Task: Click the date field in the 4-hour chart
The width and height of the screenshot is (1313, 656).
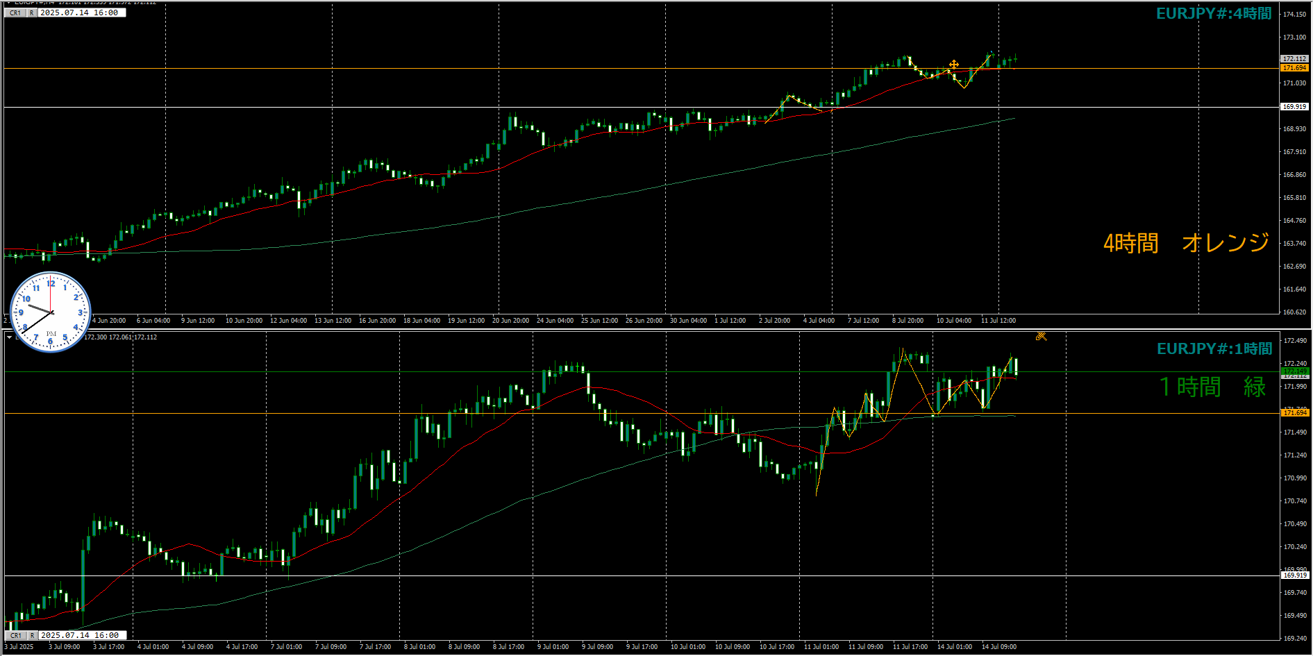Action: coord(82,12)
